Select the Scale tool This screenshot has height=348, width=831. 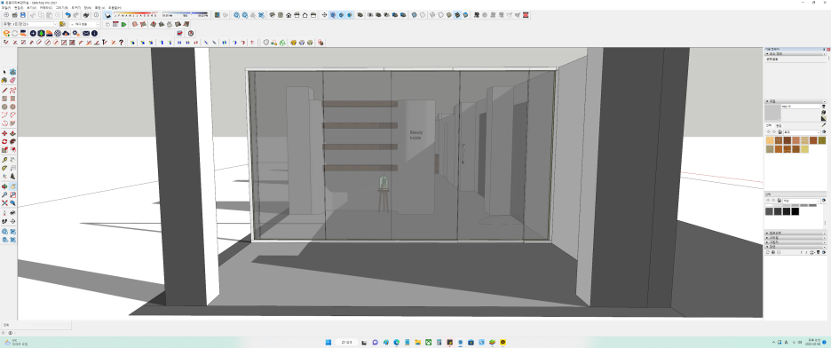[4, 149]
